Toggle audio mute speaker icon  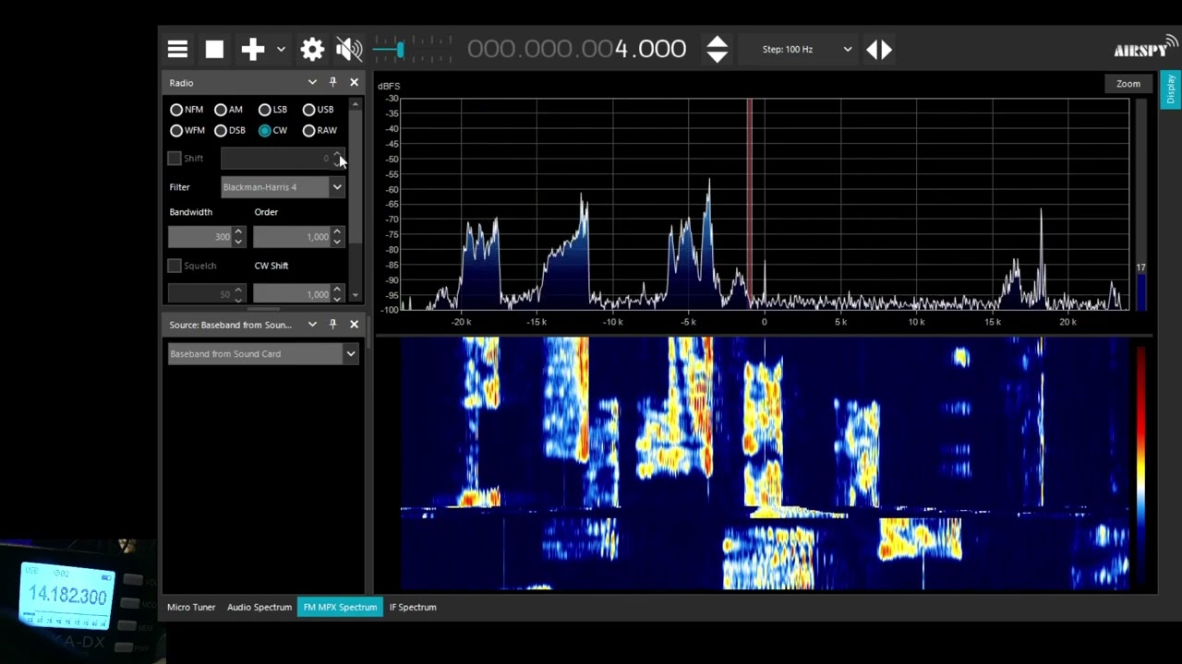(x=349, y=50)
